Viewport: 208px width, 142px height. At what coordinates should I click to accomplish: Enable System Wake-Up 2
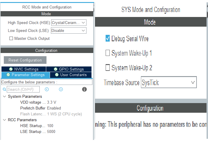click(108, 68)
